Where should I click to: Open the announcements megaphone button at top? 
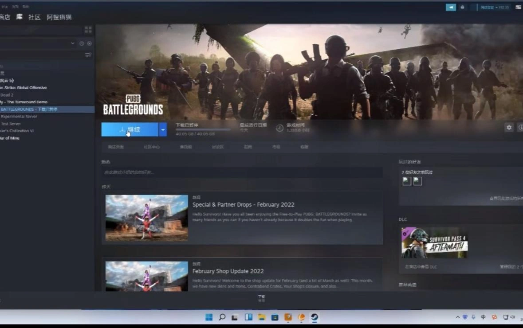451,7
